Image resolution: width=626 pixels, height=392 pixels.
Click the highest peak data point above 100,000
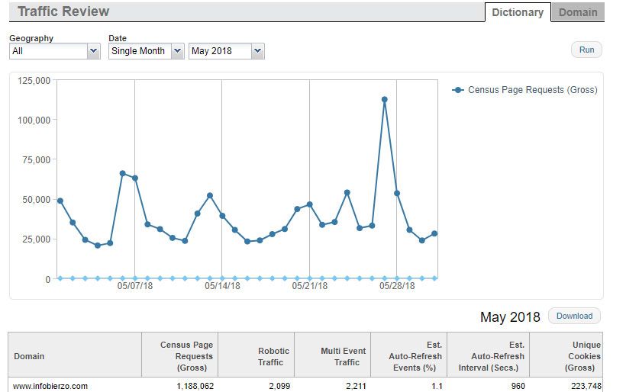pyautogui.click(x=384, y=99)
